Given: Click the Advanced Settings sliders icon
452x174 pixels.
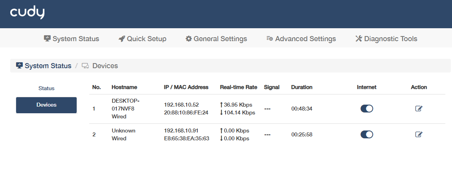Looking at the screenshot, I should pyautogui.click(x=270, y=39).
